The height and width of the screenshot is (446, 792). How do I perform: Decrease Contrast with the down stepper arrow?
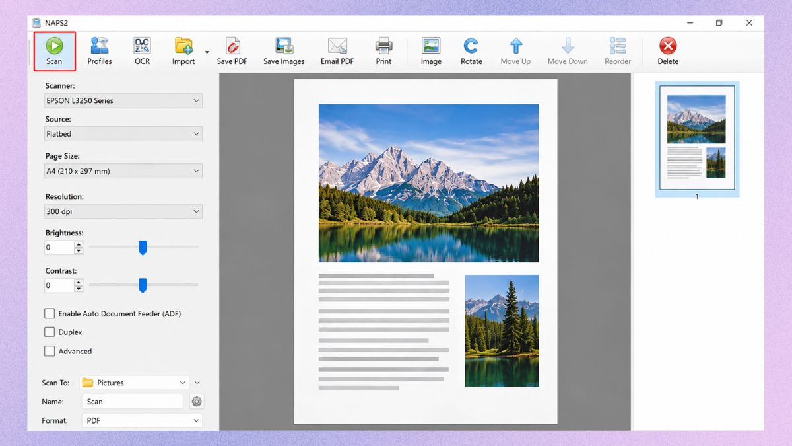(x=79, y=289)
